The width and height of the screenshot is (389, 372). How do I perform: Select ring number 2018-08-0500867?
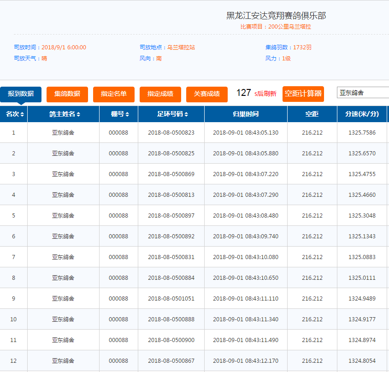tap(171, 361)
